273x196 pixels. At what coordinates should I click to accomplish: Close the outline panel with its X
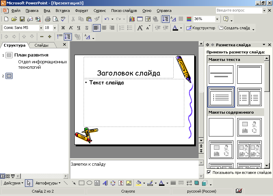point(64,45)
